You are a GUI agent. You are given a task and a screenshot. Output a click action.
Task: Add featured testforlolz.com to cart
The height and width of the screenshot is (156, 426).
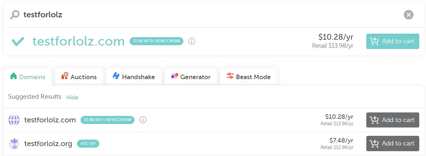[393, 41]
